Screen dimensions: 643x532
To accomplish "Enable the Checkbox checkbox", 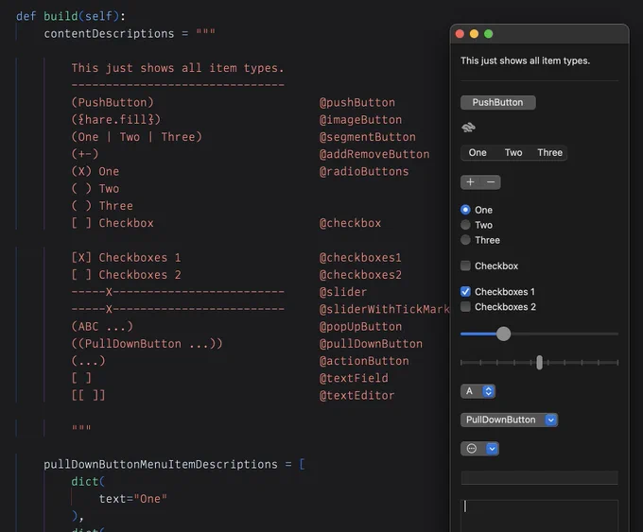I will pos(465,266).
